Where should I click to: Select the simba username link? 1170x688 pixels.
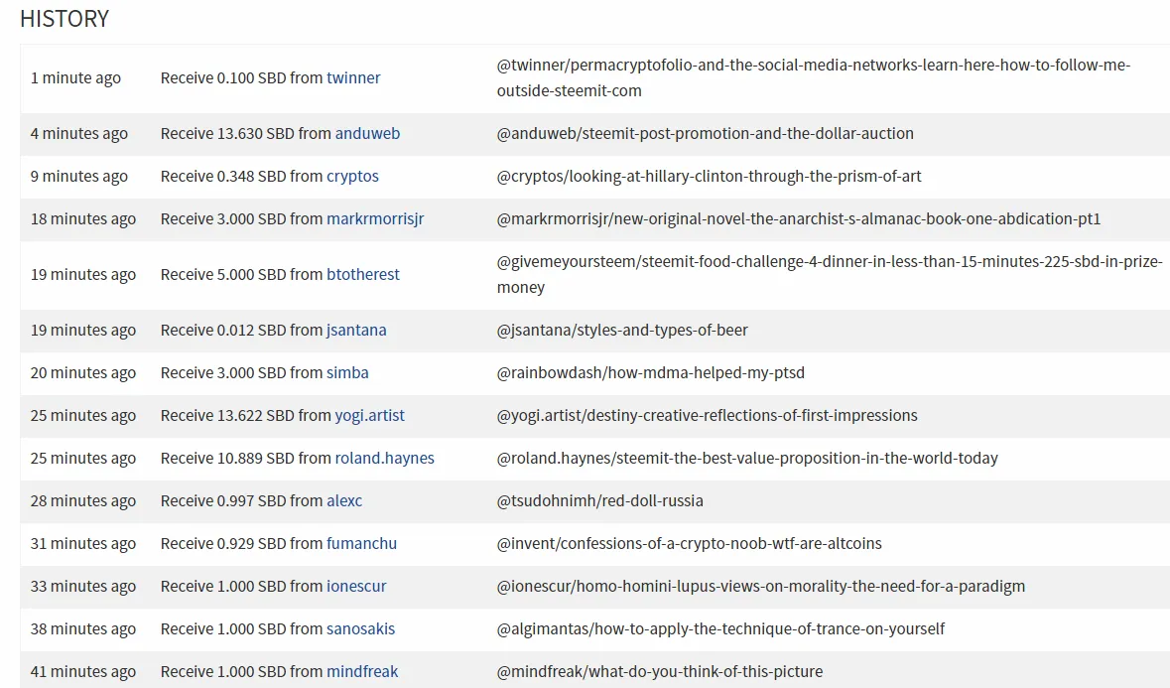pos(347,372)
